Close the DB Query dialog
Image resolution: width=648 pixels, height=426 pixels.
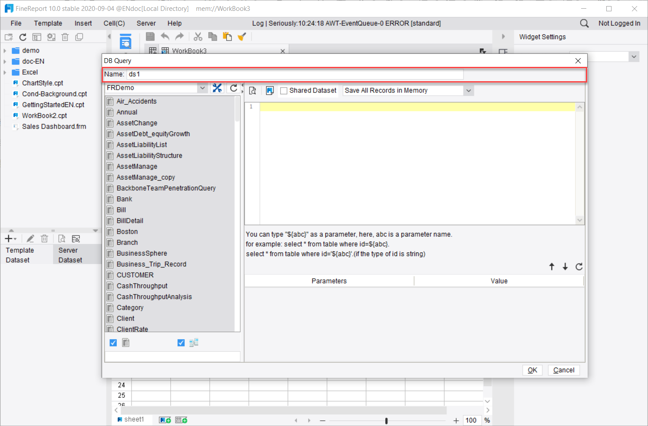click(578, 61)
